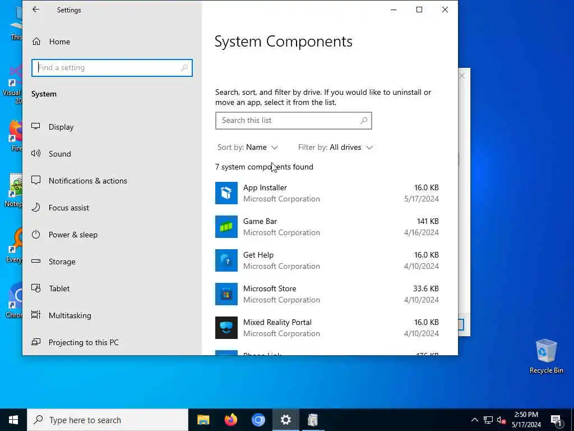Viewport: 574px width, 431px height.
Task: Open the Filter by: All drives dropdown
Action: [x=335, y=148]
